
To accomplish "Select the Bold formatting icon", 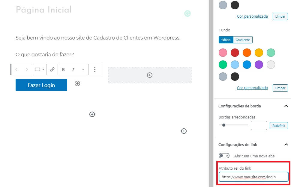I will [x=63, y=69].
